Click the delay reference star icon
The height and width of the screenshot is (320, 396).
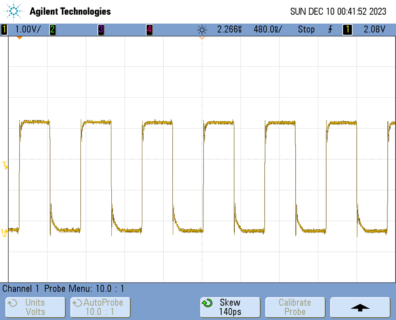pos(202,30)
